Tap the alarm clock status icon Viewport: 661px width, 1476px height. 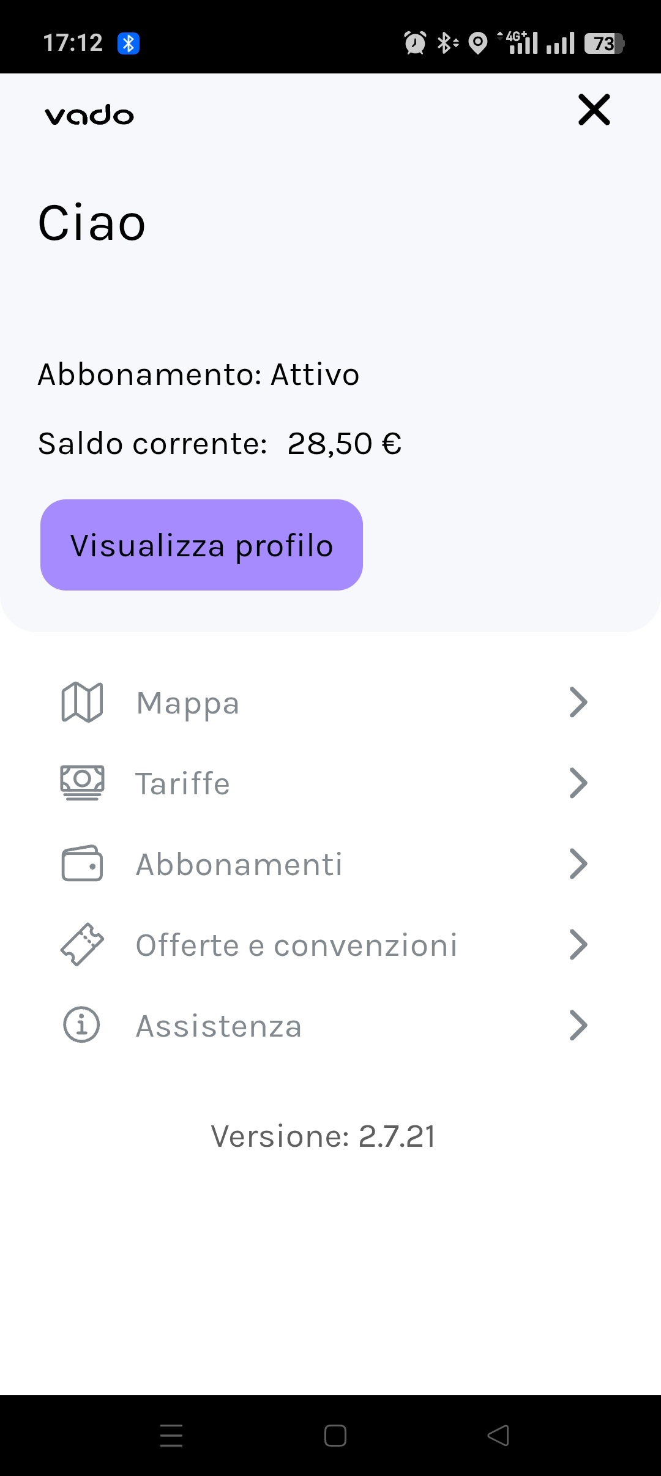[x=415, y=43]
